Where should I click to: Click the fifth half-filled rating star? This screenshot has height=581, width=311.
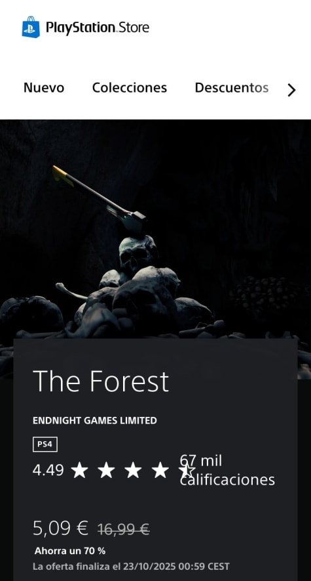coord(187,470)
